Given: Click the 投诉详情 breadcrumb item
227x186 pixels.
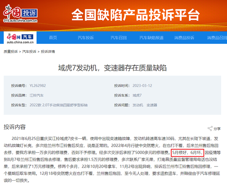Looking at the screenshot, I should click(48, 51).
